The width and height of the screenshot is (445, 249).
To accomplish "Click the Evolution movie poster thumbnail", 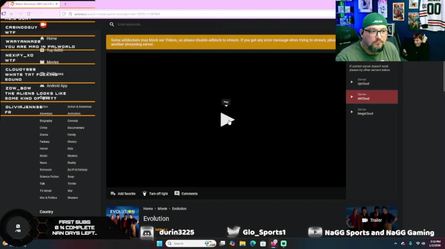I will (x=122, y=221).
